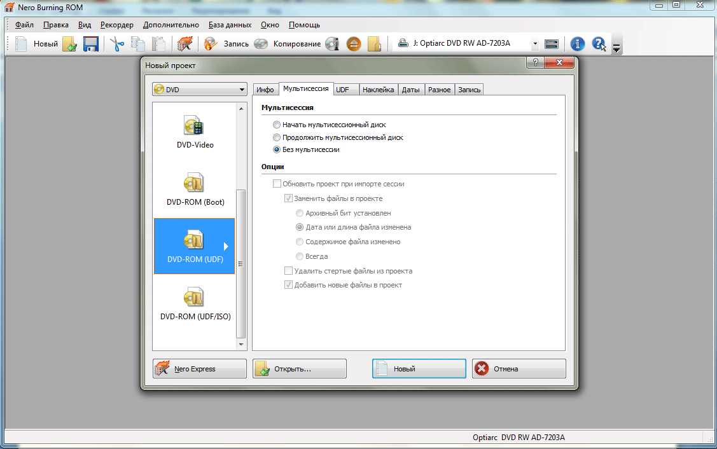Select the DVD-ROM (UDF/ISO) project type
717x449 pixels.
click(195, 303)
